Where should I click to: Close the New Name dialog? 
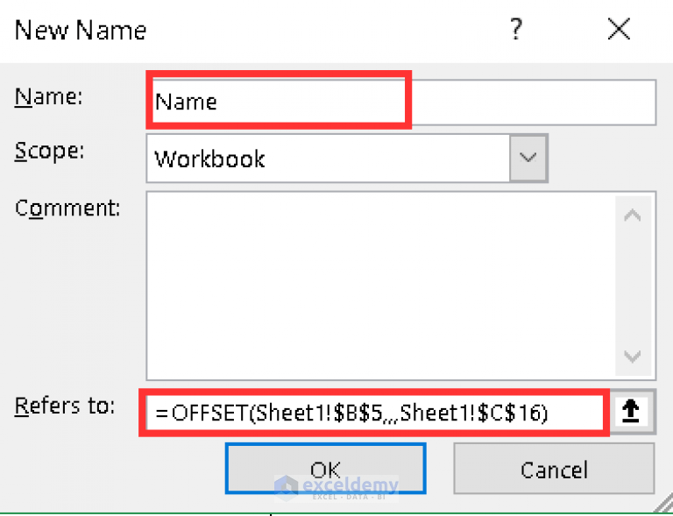point(619,29)
